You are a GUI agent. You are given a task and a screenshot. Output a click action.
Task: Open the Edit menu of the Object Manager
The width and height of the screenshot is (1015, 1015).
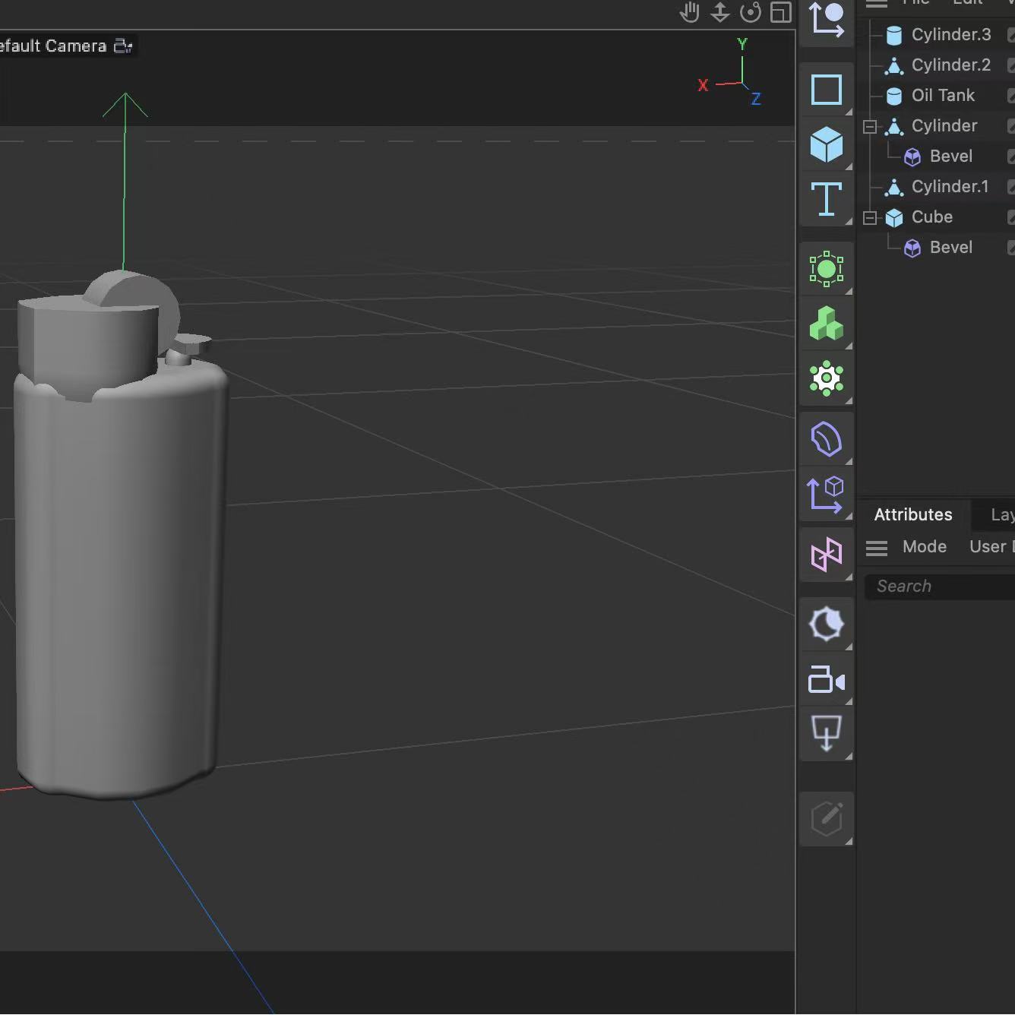(967, 3)
